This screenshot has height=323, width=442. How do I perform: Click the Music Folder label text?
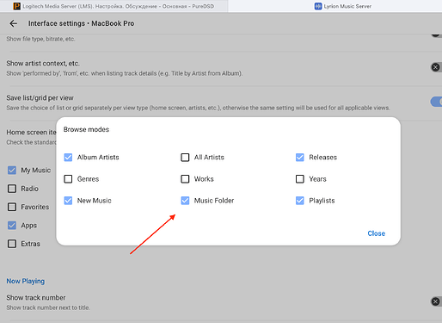coord(214,201)
